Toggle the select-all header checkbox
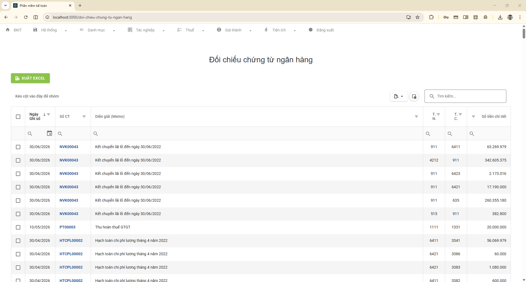 (18, 117)
